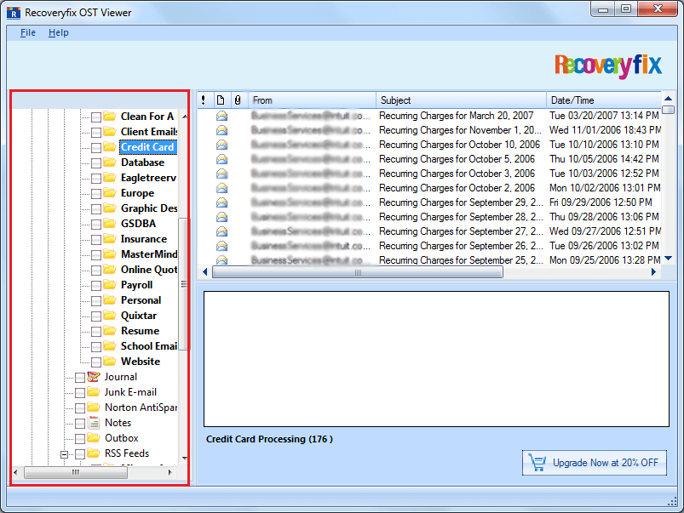This screenshot has width=684, height=513.
Task: Click envelope icon of October 2, 2006 email
Action: 222,188
